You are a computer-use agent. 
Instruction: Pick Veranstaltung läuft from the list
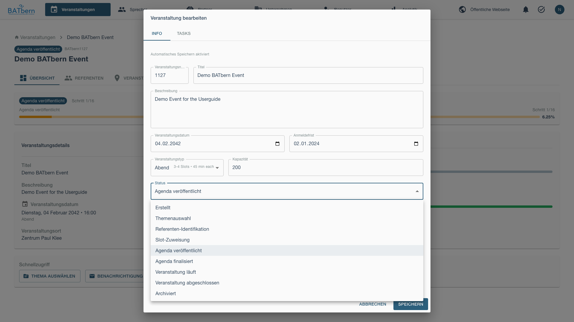(x=287, y=272)
